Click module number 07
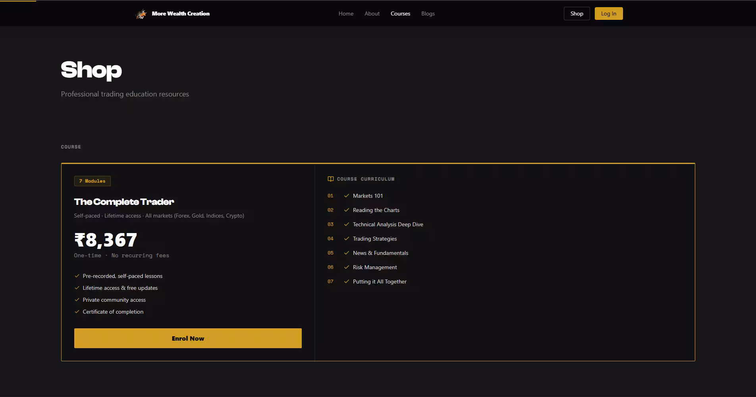The image size is (756, 397). 330,281
